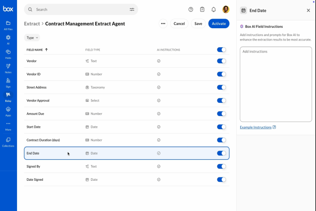
Task: Toggle all fields with header switch
Action: (221, 49)
